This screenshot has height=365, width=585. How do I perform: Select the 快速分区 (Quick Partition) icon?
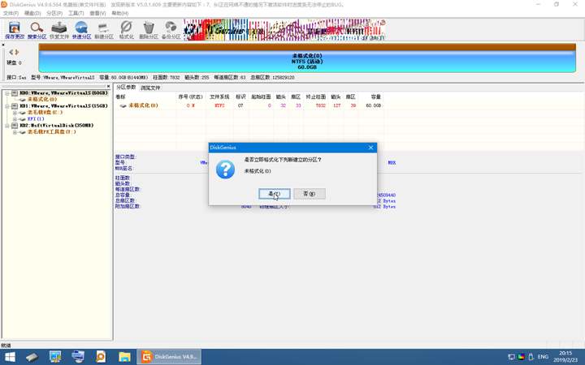[x=81, y=31]
